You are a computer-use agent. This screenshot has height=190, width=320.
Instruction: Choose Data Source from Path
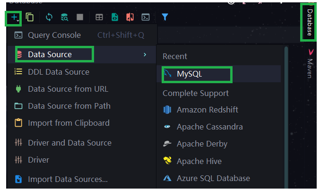(x=82, y=106)
